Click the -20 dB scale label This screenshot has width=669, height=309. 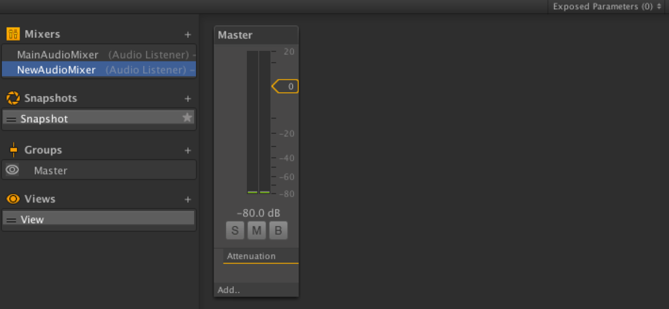pyautogui.click(x=287, y=133)
